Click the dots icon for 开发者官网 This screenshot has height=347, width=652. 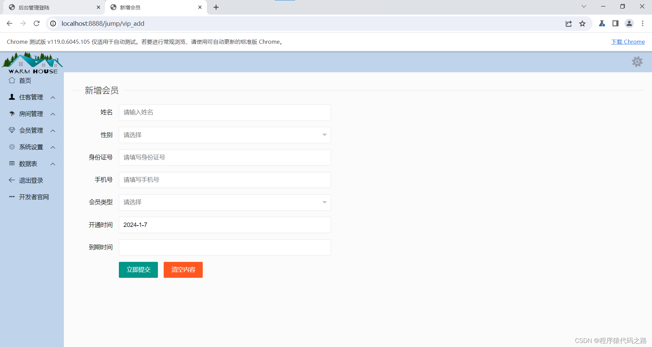point(12,197)
